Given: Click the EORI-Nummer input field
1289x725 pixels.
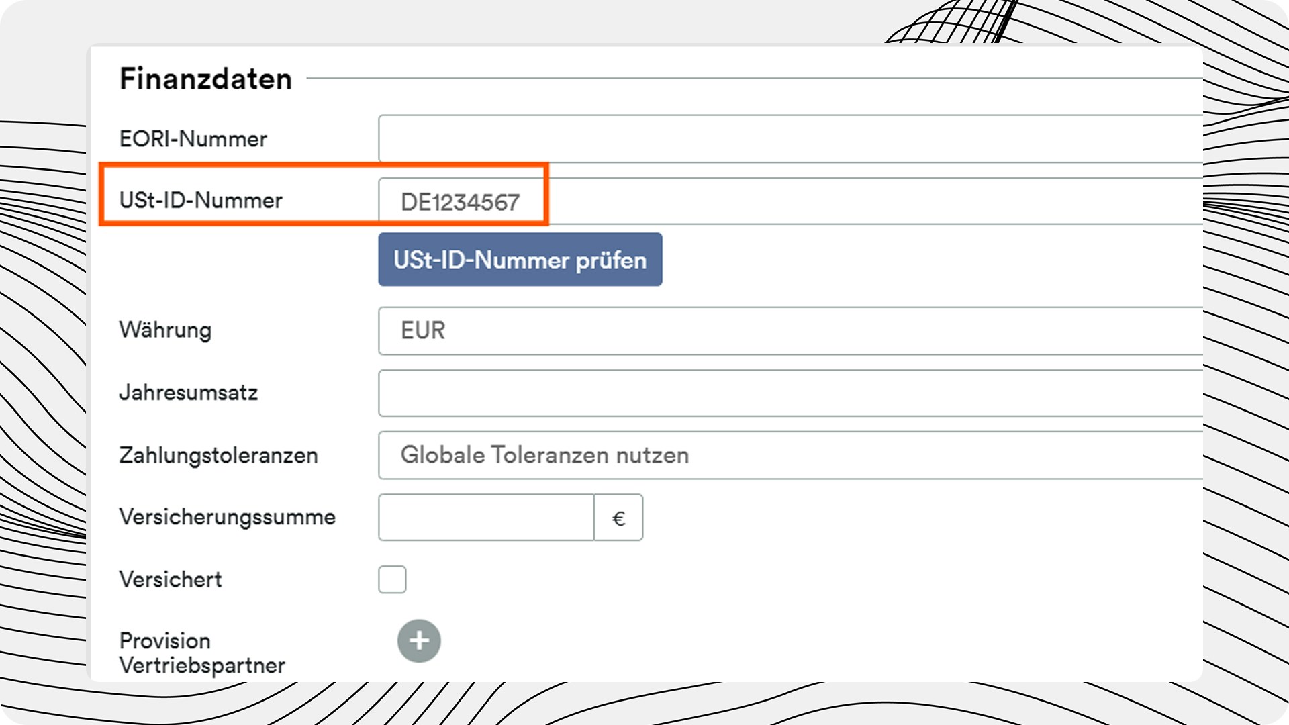Looking at the screenshot, I should tap(790, 138).
